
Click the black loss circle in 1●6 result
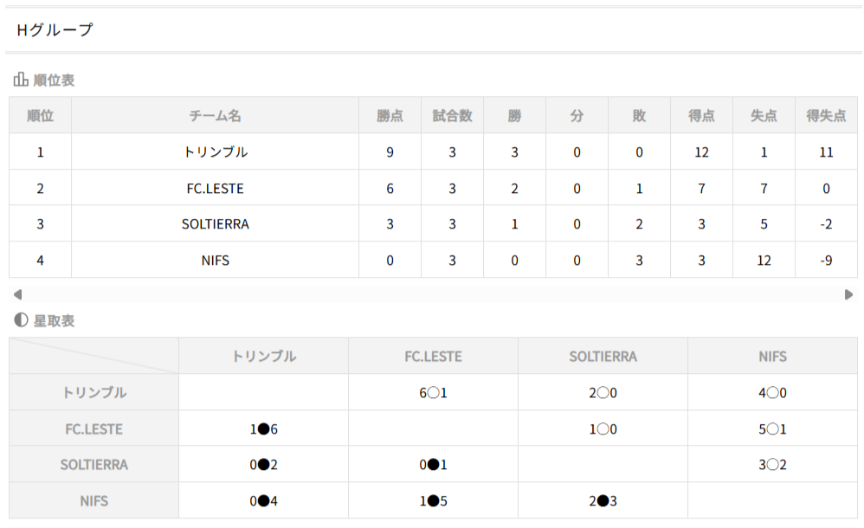(263, 429)
